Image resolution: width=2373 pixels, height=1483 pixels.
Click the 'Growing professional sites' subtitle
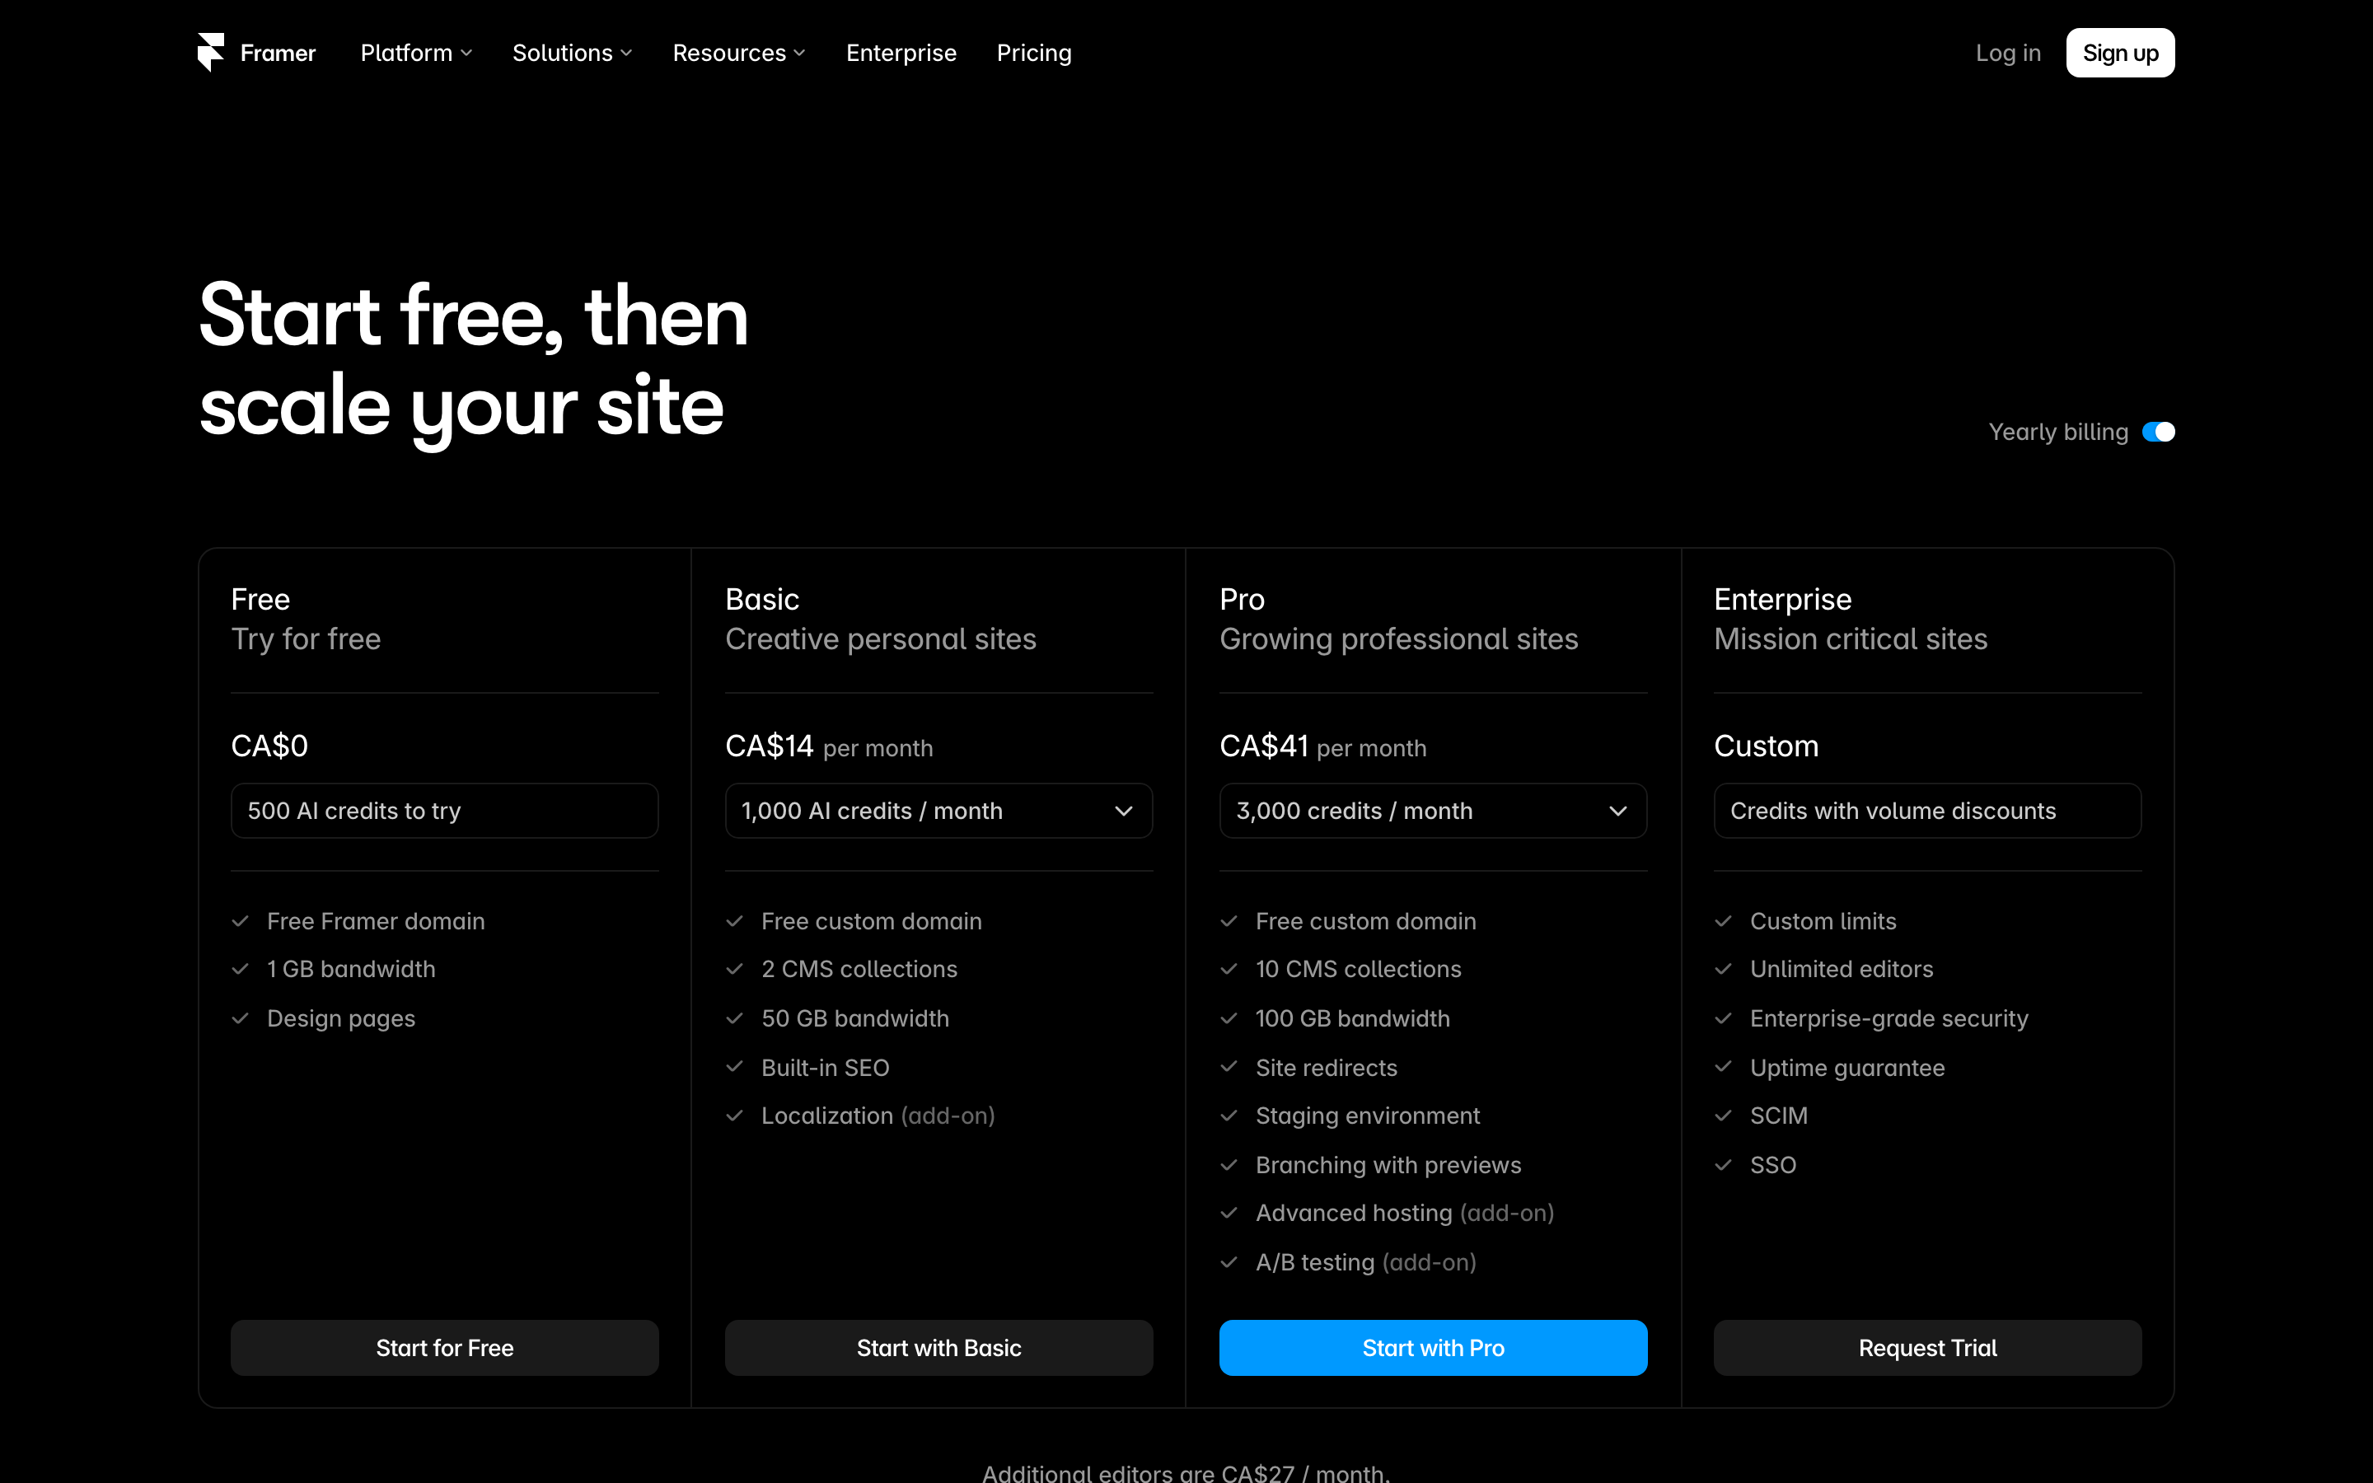point(1398,639)
